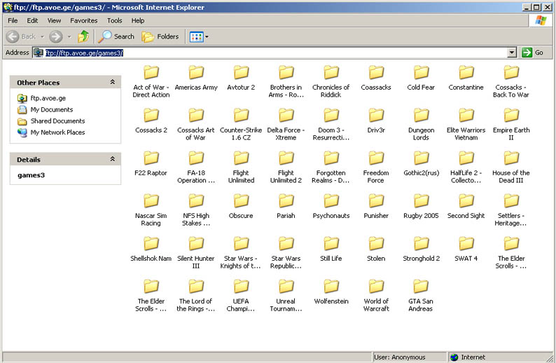Open the Forward history dropdown arrow
Image resolution: width=556 pixels, height=363 pixels.
coord(69,36)
